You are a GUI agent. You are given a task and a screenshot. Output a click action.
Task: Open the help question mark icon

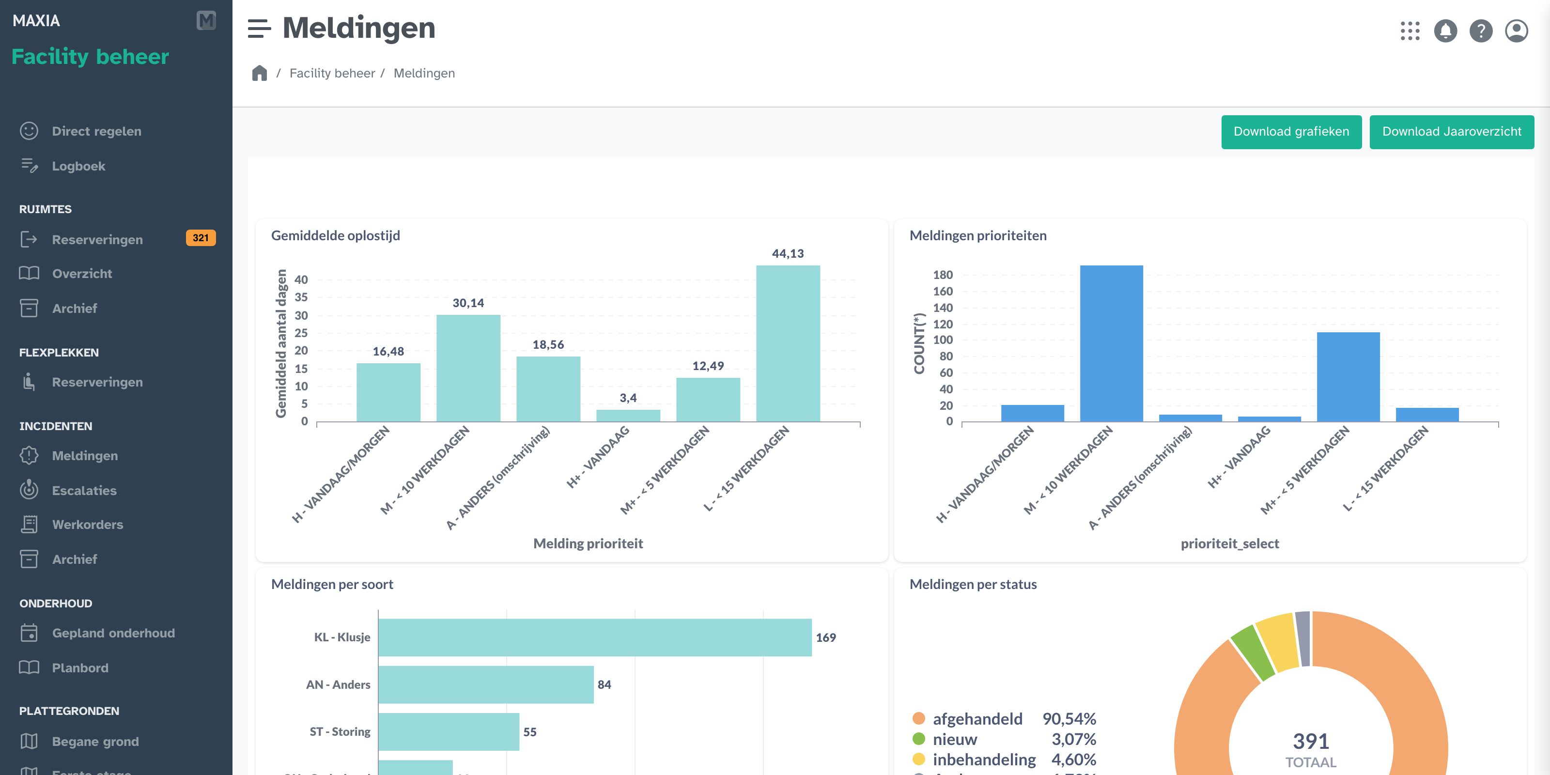click(x=1481, y=31)
